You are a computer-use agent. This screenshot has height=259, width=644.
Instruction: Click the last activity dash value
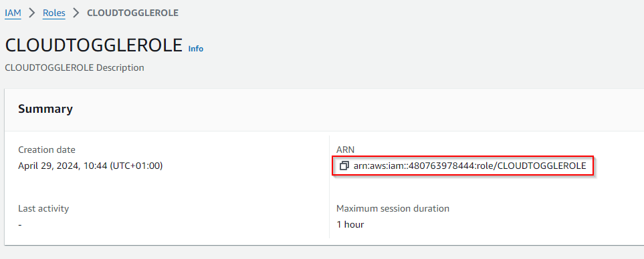[20, 225]
